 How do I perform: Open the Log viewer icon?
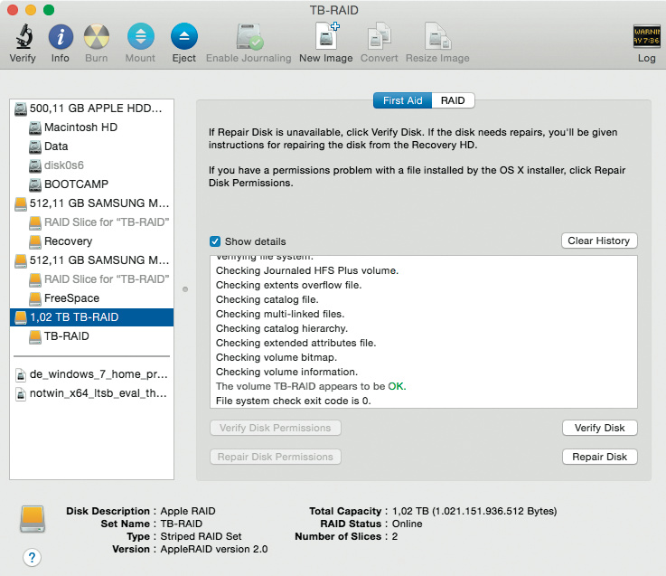646,38
